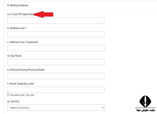This screenshot has width=157, height=114.
Task: Click the 'd. City/Town' label
Action: point(14,56)
